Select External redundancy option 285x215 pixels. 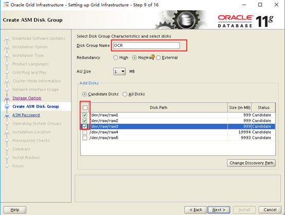pos(158,58)
